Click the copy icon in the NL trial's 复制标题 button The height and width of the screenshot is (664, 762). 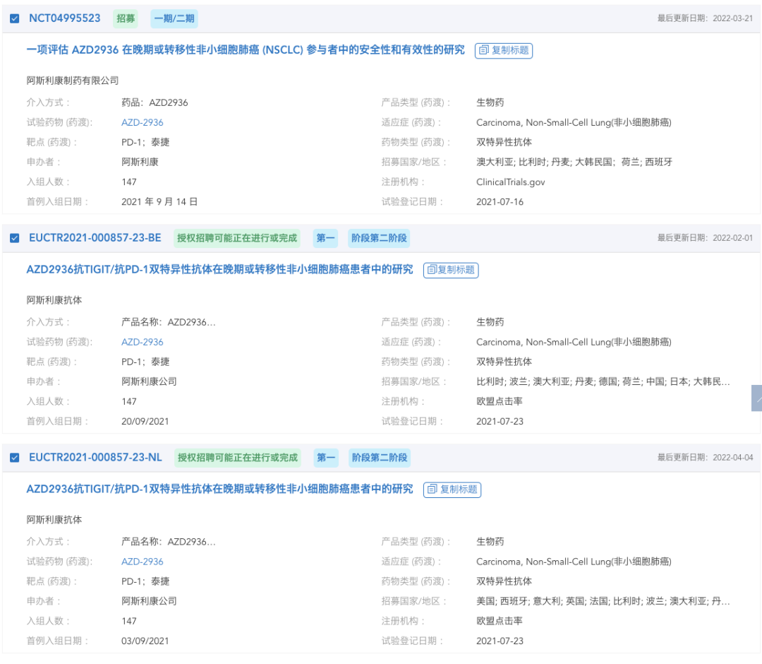(x=432, y=490)
